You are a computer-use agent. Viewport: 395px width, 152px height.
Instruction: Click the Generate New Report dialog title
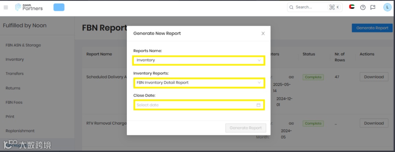[157, 34]
